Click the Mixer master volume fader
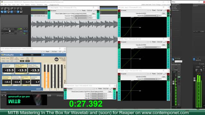 (194, 80)
